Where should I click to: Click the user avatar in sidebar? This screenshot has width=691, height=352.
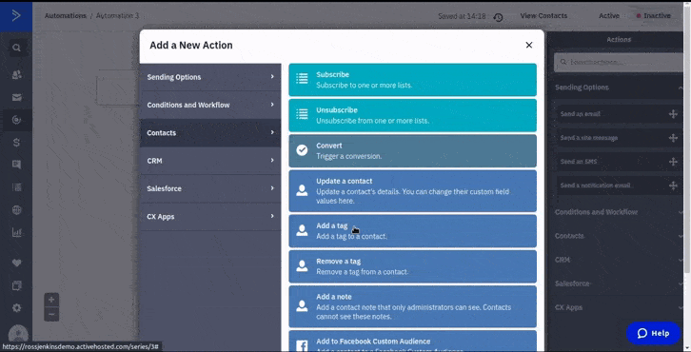(x=18, y=335)
